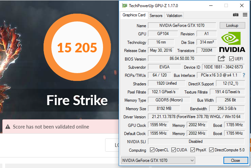Click the NVIDIA logo in GPU-Z

click(x=232, y=42)
